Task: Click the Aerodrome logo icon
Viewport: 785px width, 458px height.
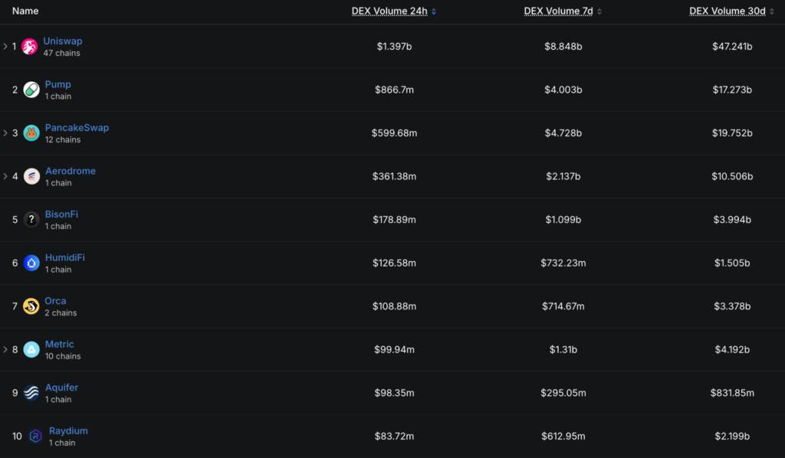Action: coord(31,176)
